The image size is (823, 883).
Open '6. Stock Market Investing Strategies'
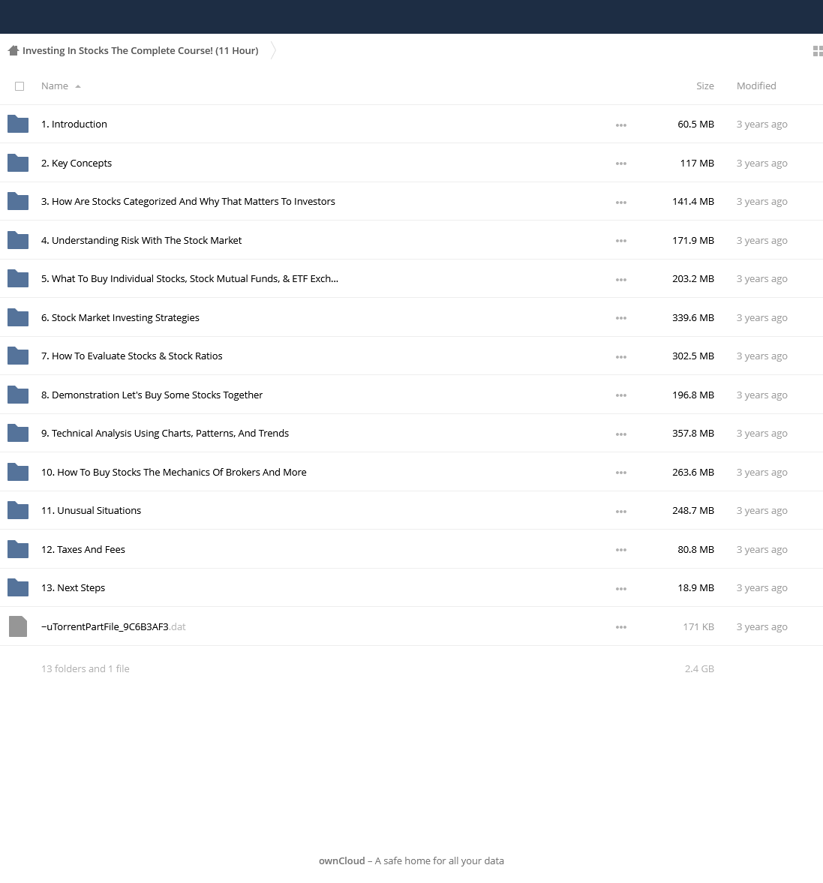tap(120, 317)
